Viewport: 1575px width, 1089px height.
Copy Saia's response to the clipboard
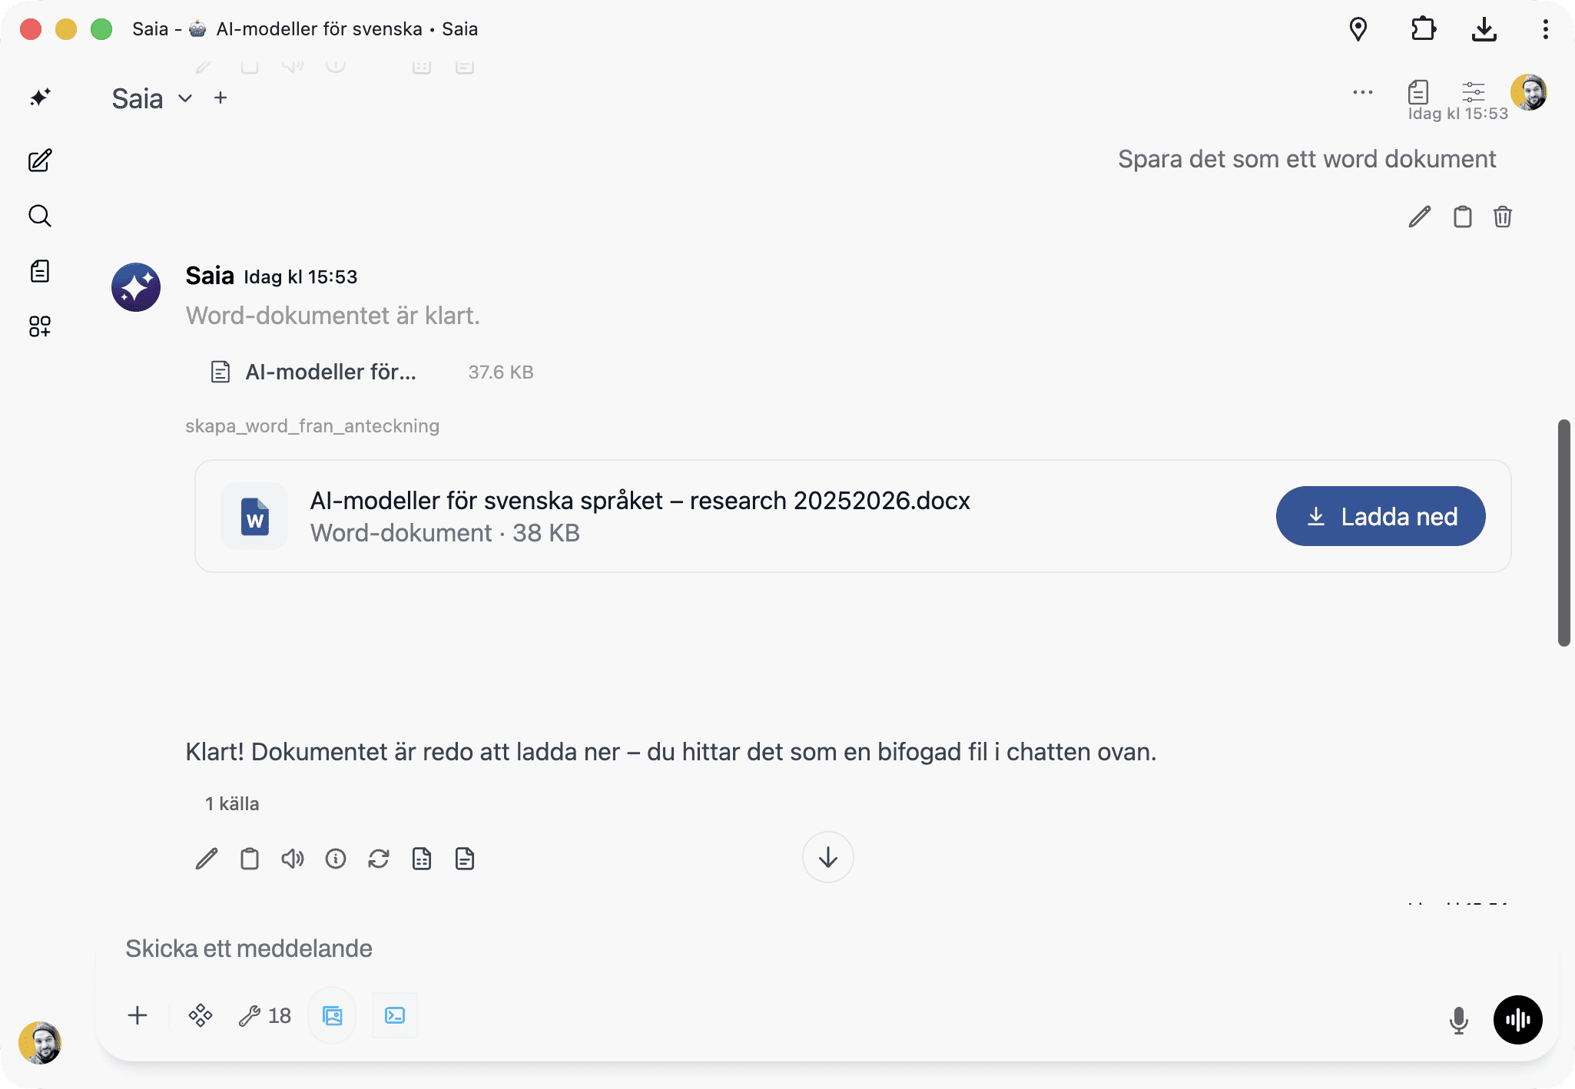point(250,859)
